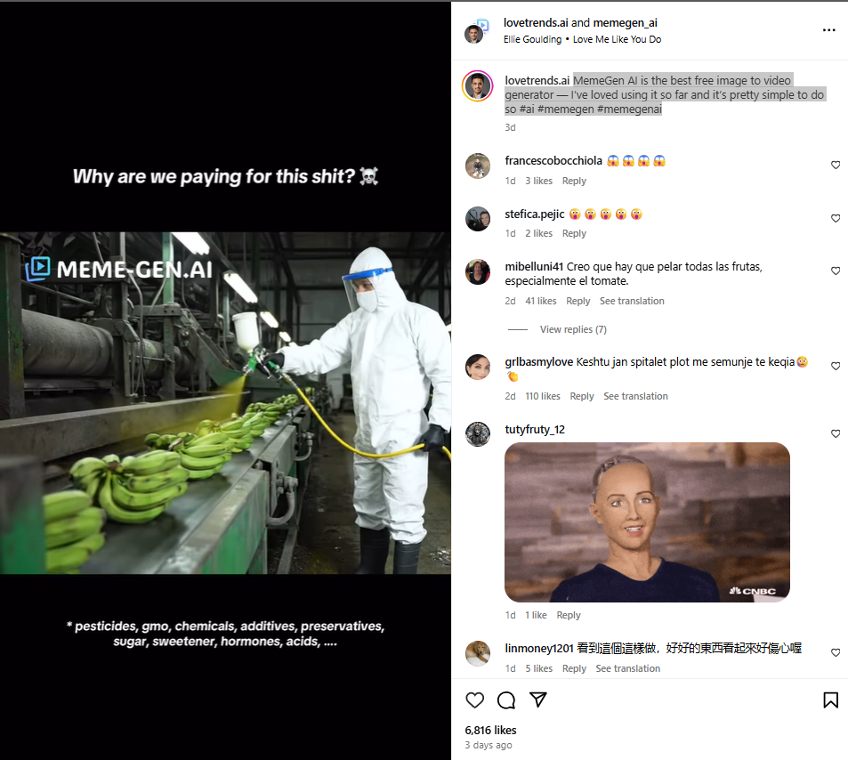Open comment box via speech bubble icon
848x760 pixels.
(x=506, y=700)
